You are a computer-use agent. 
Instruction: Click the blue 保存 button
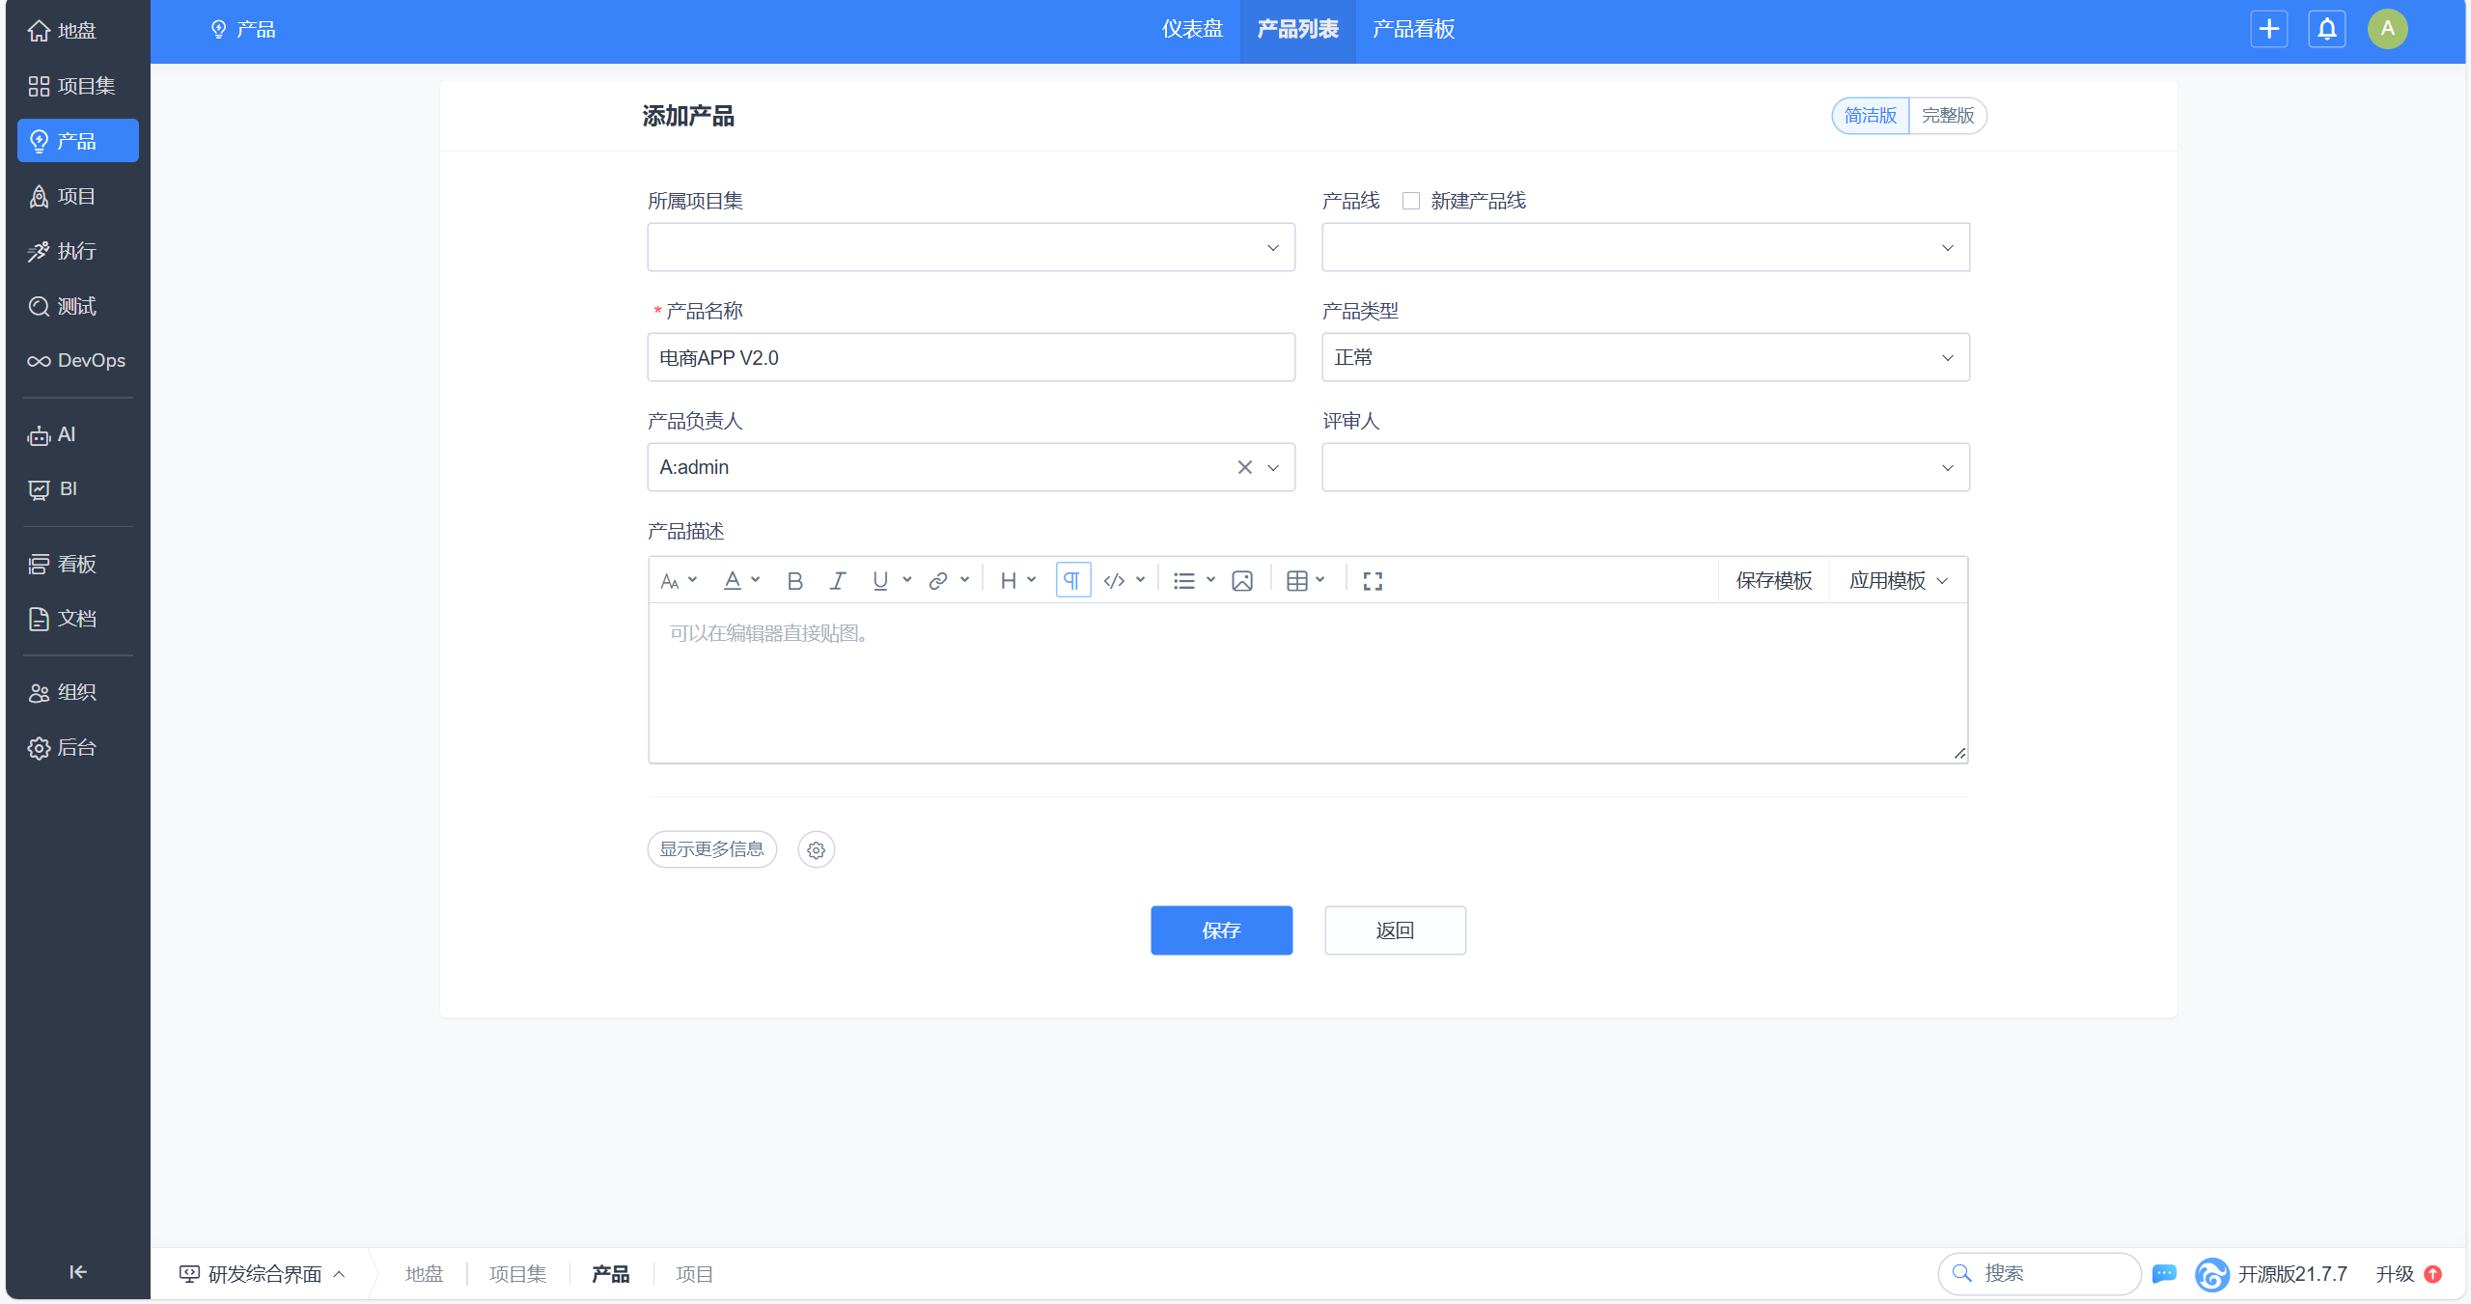(x=1221, y=930)
